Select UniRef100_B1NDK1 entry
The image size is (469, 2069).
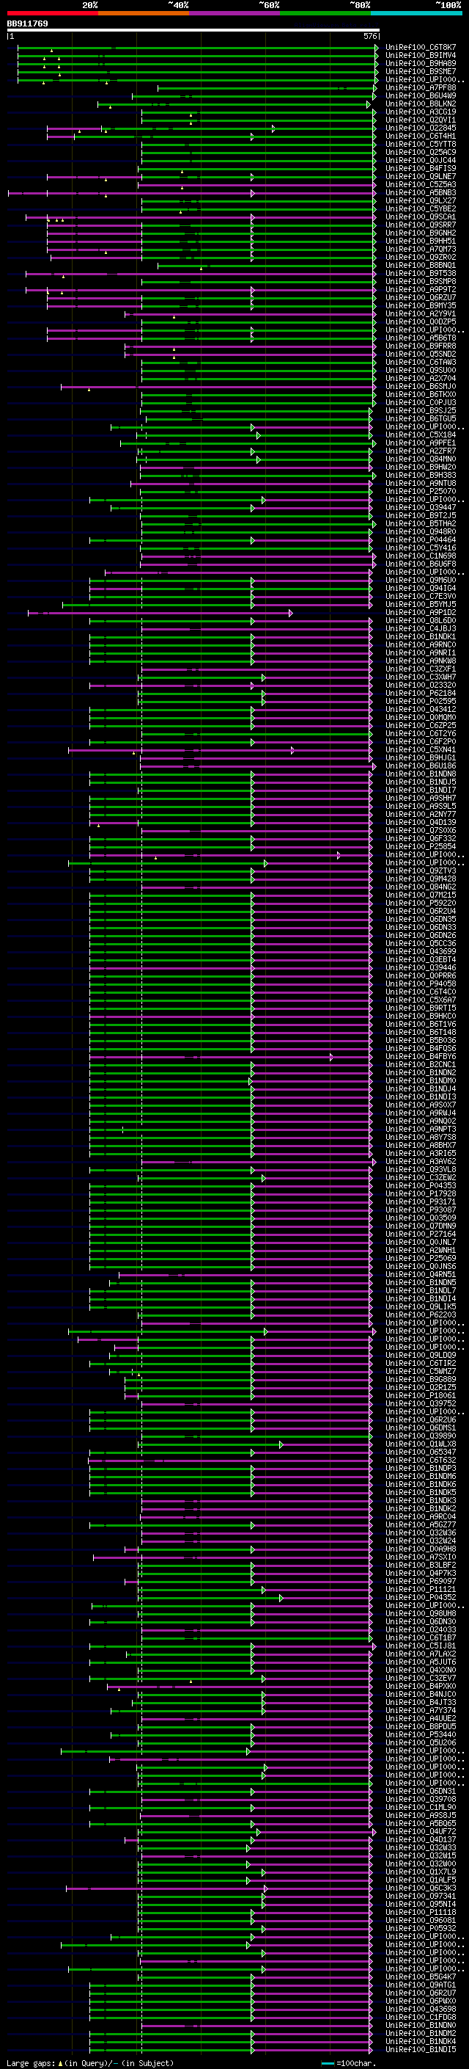[421, 636]
